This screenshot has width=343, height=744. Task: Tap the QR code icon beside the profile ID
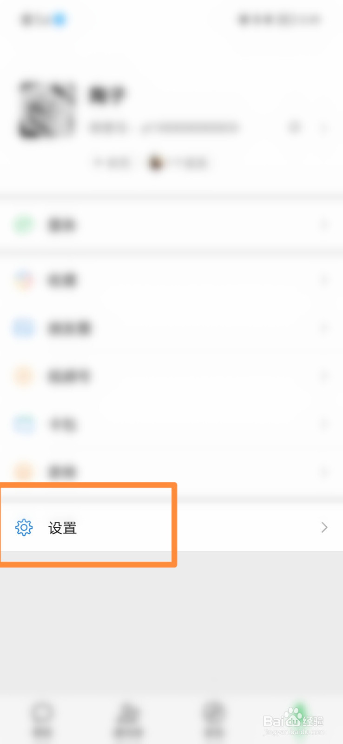295,126
